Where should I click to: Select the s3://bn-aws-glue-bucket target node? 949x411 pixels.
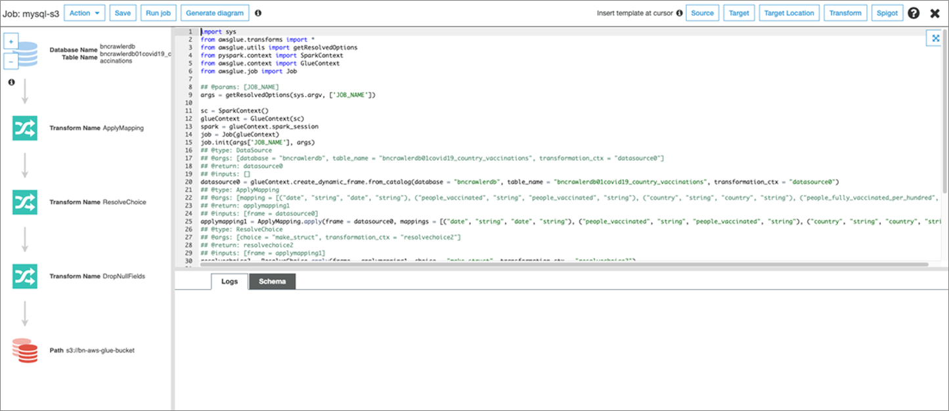[24, 350]
